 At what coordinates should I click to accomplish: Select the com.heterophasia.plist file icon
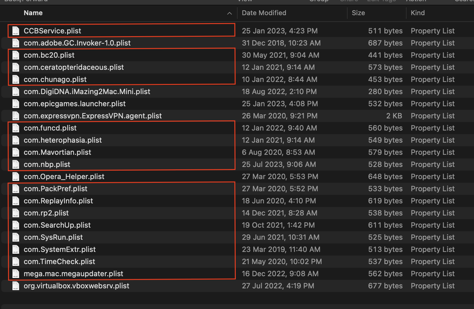[x=16, y=140]
